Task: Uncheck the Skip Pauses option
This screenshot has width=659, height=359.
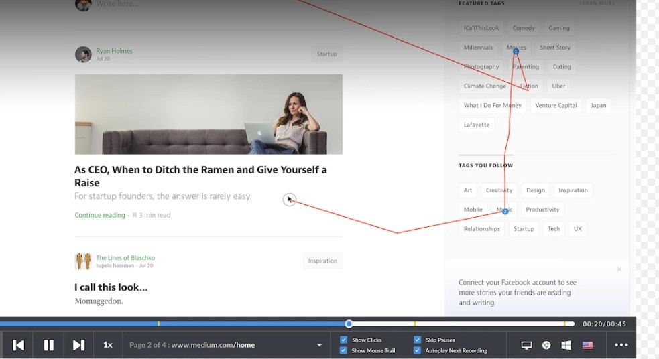Action: (418, 340)
